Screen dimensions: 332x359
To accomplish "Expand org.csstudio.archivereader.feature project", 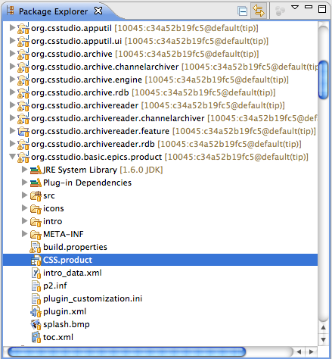I will point(12,130).
